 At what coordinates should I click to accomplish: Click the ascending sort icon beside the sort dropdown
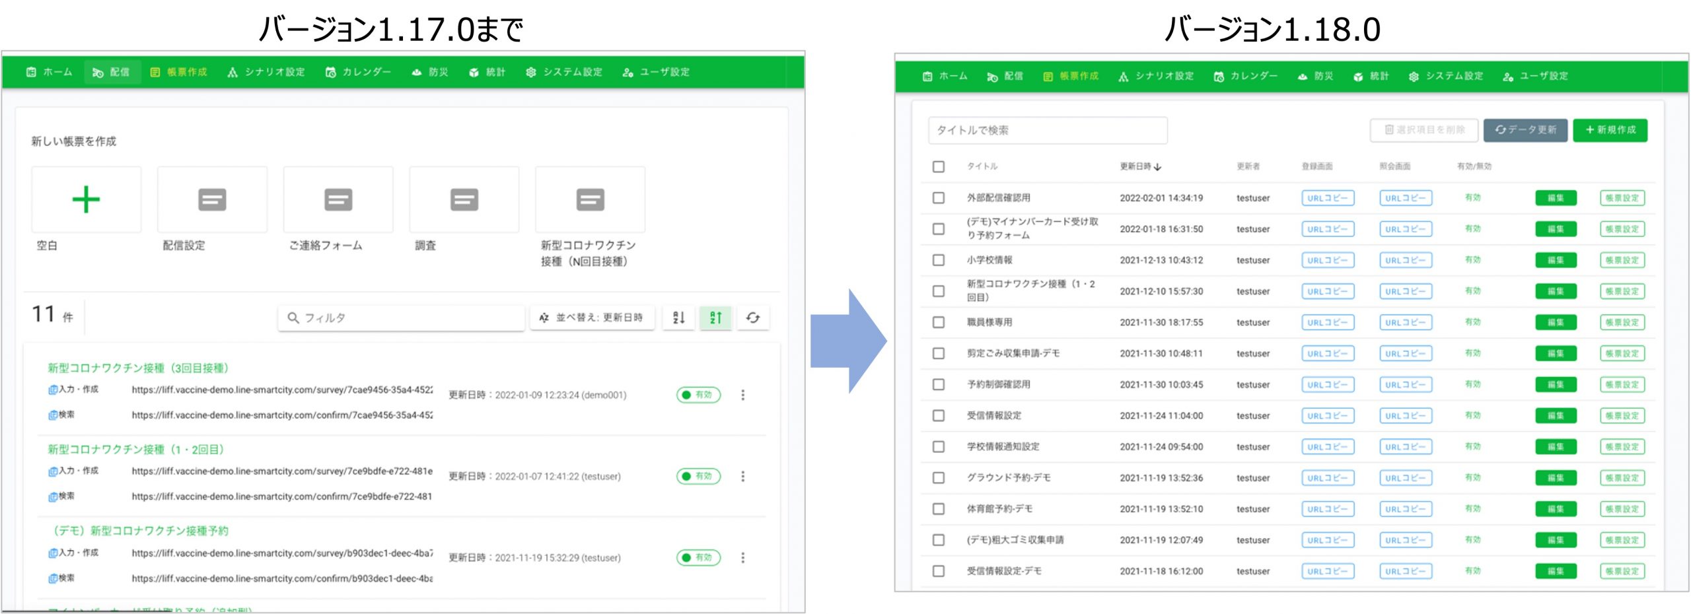678,318
